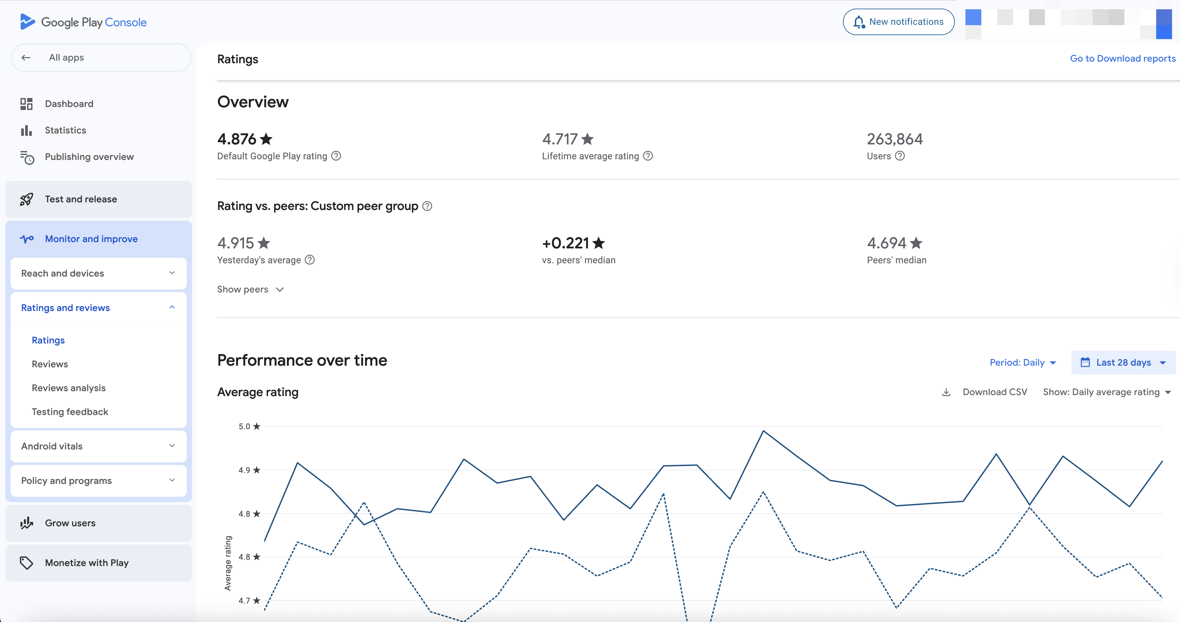This screenshot has height=622, width=1180.
Task: Click the 5.0 star axis label
Action: (x=249, y=427)
